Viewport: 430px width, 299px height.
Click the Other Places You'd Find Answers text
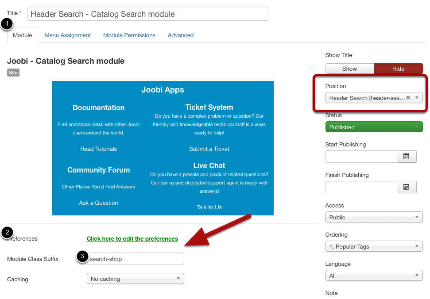pyautogui.click(x=98, y=187)
